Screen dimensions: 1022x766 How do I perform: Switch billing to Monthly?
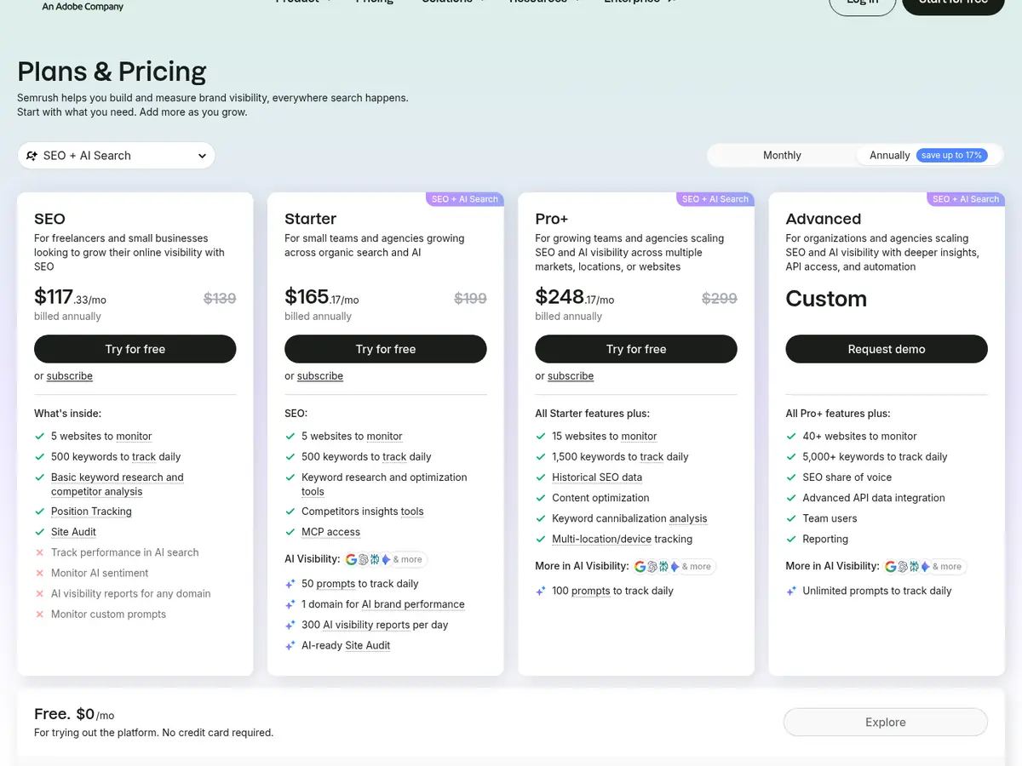[x=782, y=155]
